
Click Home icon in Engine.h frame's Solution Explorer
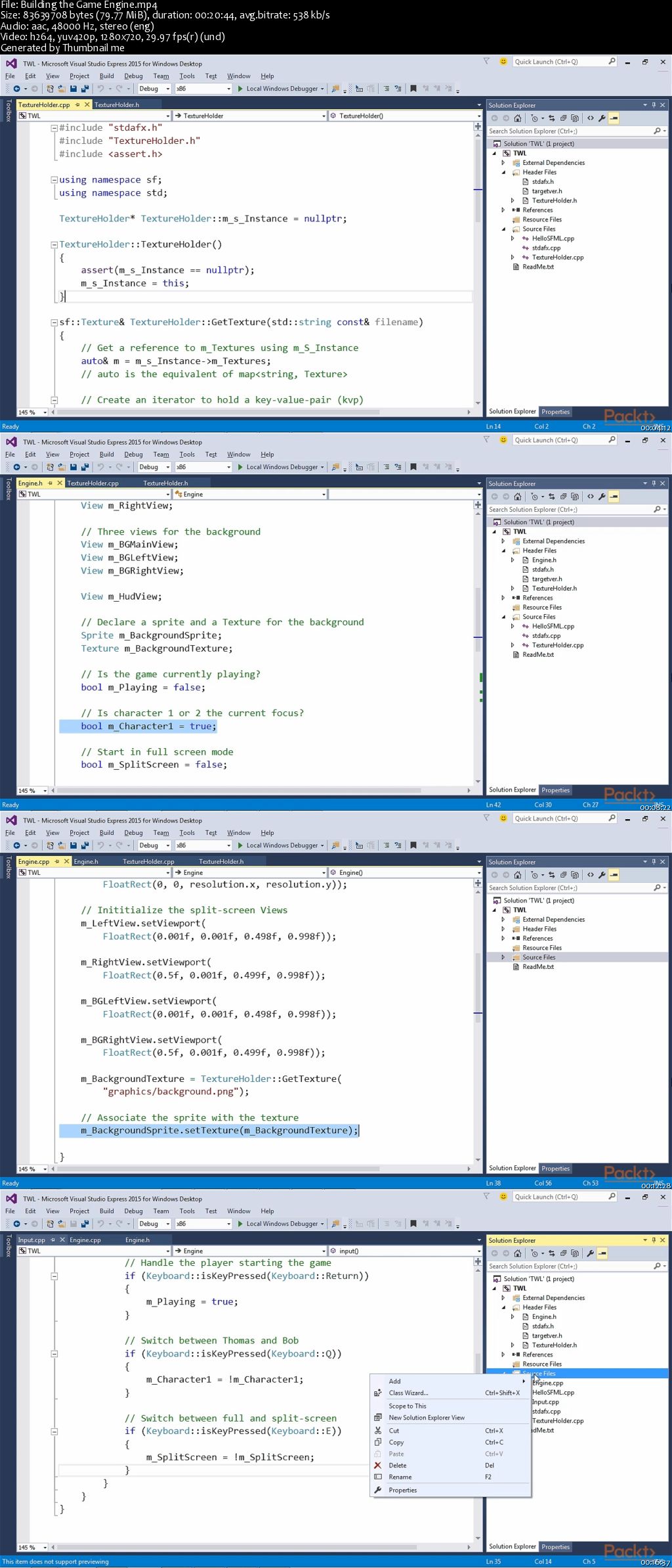517,497
